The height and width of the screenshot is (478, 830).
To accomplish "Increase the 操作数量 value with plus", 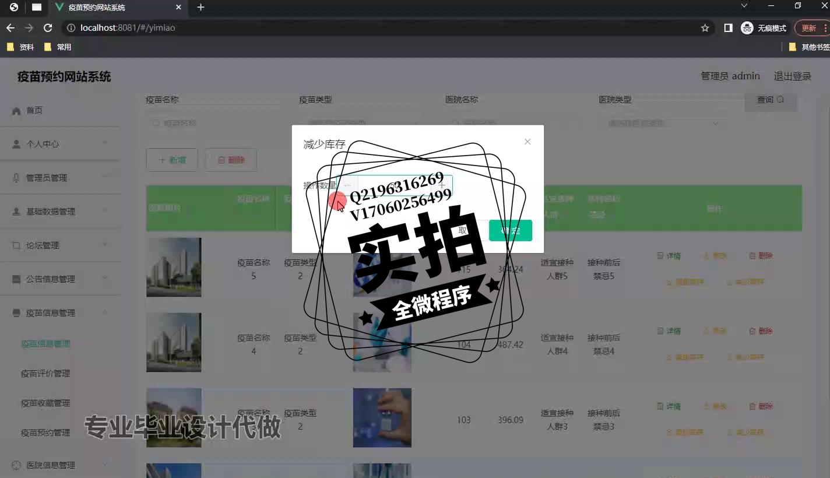I will (442, 185).
